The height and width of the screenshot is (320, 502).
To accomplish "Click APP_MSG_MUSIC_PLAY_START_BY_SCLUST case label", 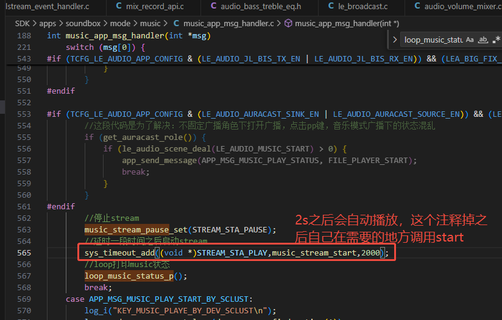I will click(168, 299).
